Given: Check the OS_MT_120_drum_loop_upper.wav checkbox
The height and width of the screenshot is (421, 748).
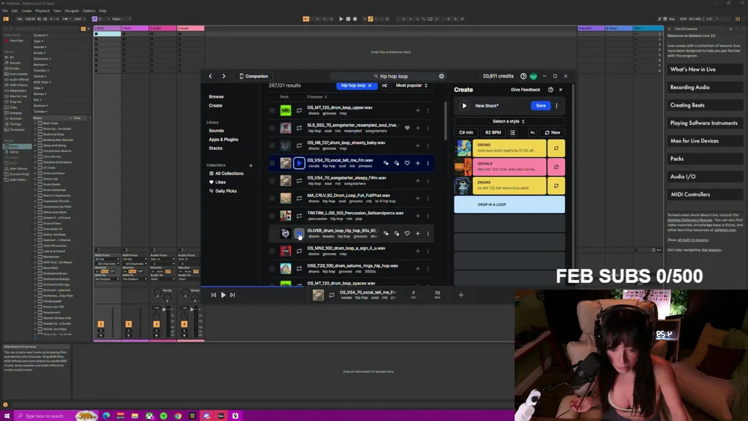Looking at the screenshot, I should pyautogui.click(x=272, y=111).
